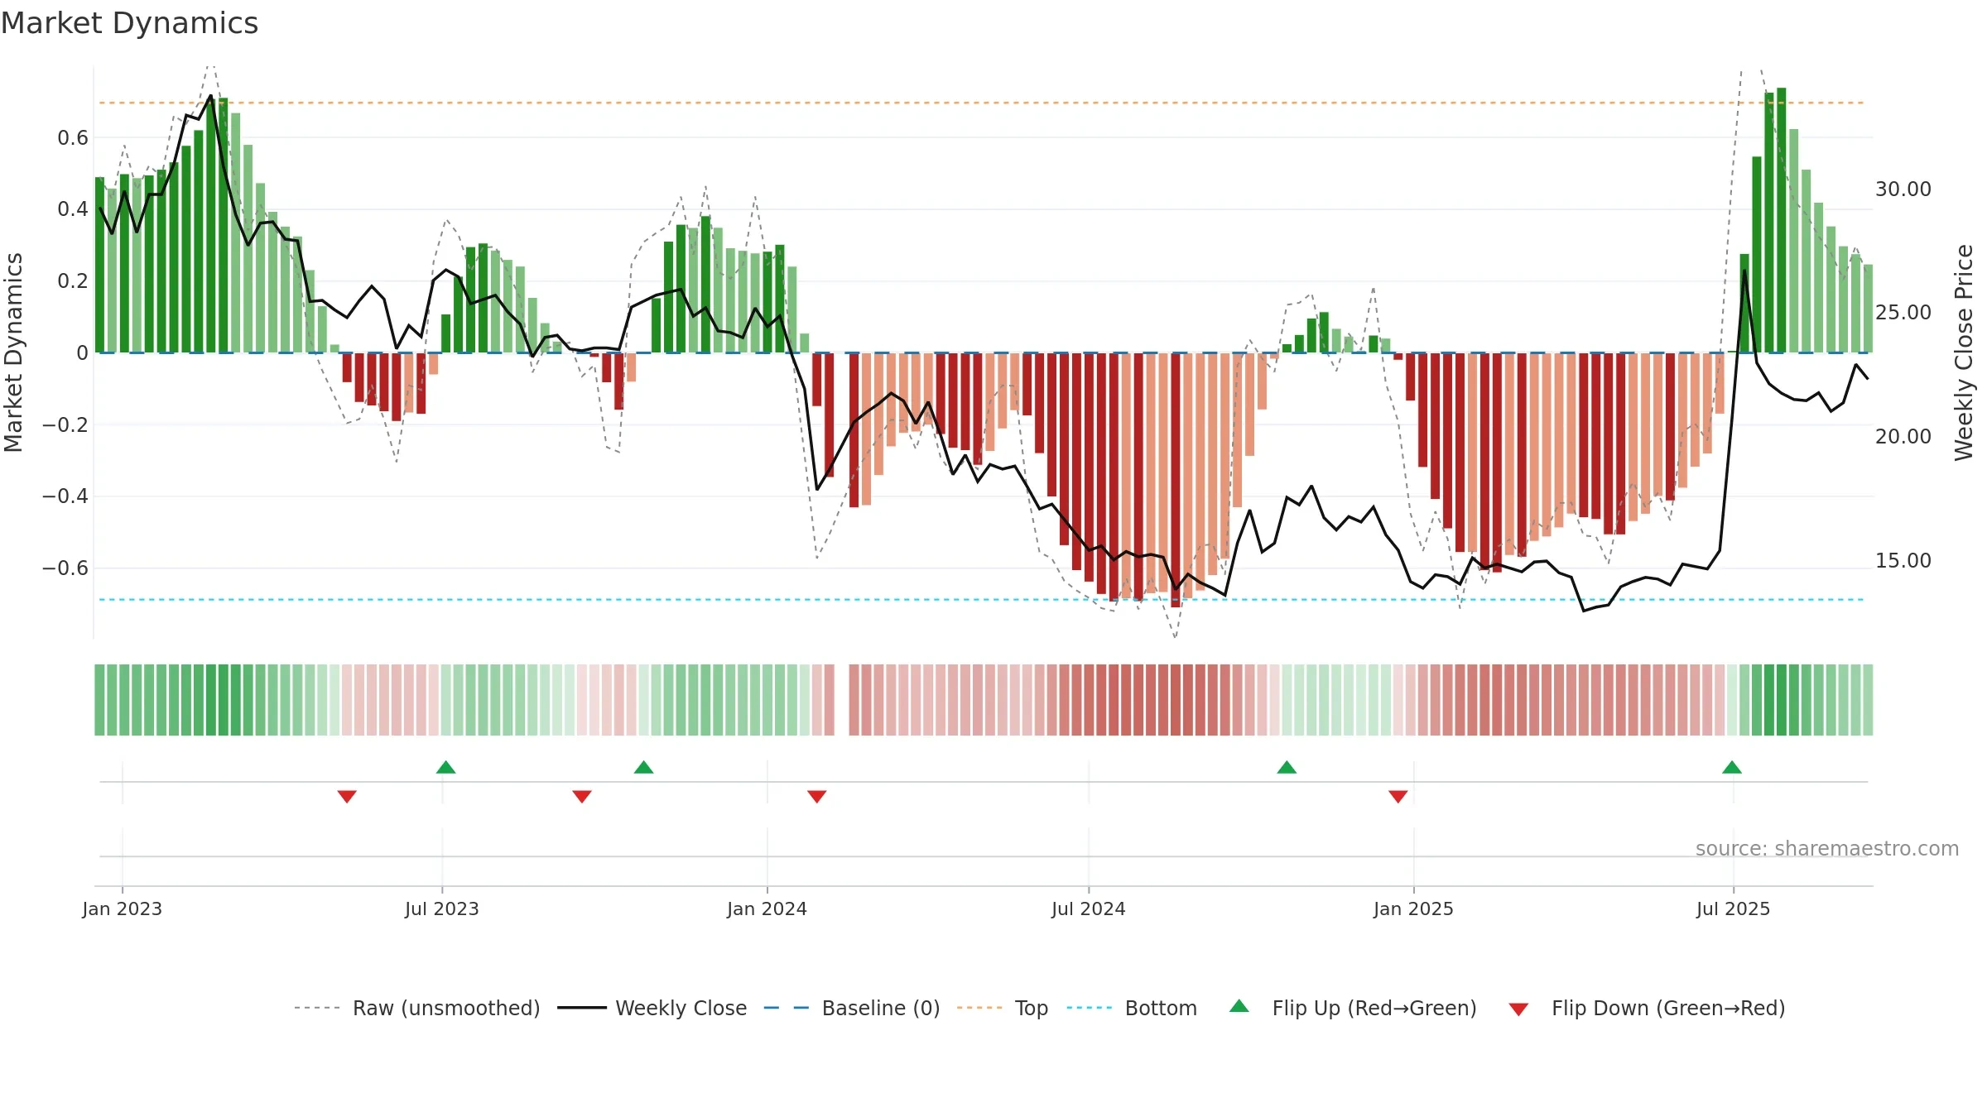Click the 0.6 left axis tick label
Image resolution: width=1987 pixels, height=1117 pixels.
[73, 137]
